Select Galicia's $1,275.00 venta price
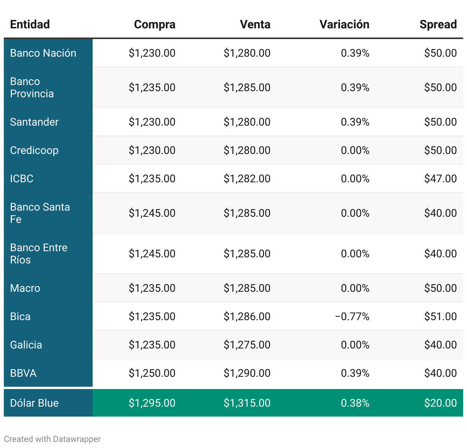Screen dimensions: 467x448 (247, 345)
